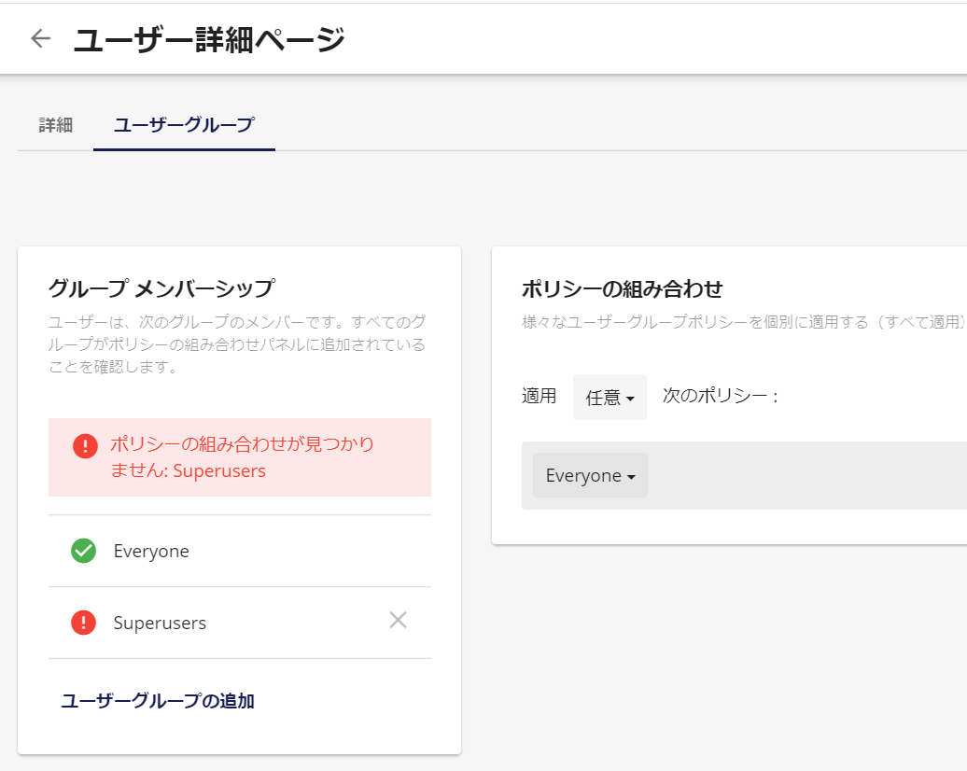Click the ユーザー詳細ページ page title
Image resolution: width=967 pixels, height=771 pixels.
[209, 39]
